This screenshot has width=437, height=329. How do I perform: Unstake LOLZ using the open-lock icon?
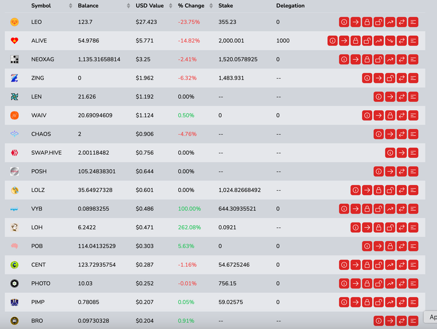point(390,190)
